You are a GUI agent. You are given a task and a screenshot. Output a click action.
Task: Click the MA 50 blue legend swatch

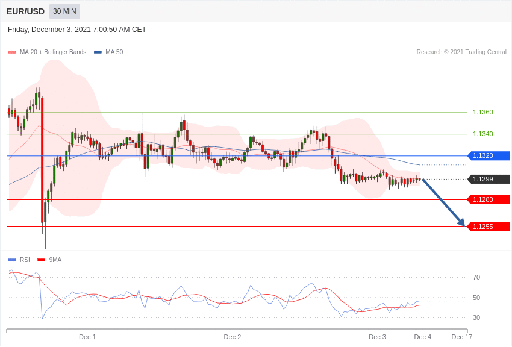click(x=98, y=52)
